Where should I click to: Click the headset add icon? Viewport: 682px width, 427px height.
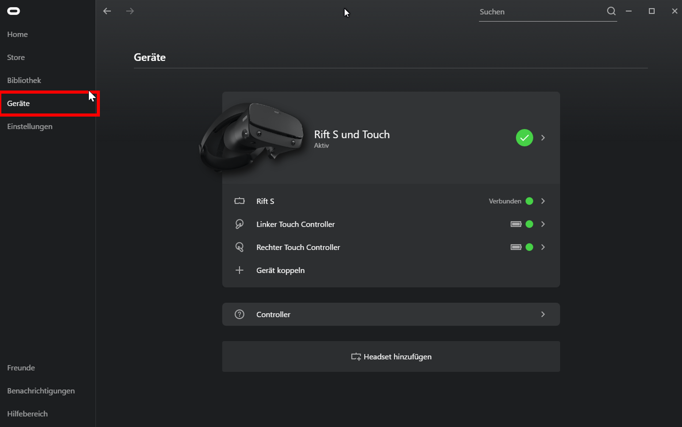(x=356, y=356)
